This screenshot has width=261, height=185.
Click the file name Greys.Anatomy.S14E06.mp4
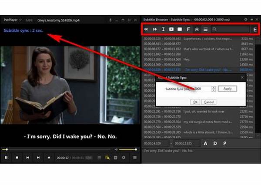tap(58, 20)
